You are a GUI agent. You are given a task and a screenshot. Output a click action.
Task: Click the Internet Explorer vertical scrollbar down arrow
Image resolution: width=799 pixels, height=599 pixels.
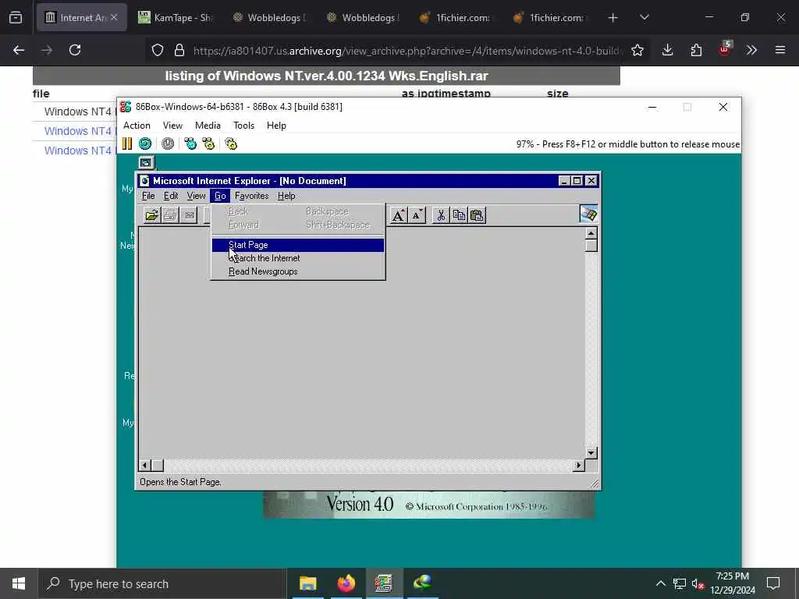tap(591, 453)
